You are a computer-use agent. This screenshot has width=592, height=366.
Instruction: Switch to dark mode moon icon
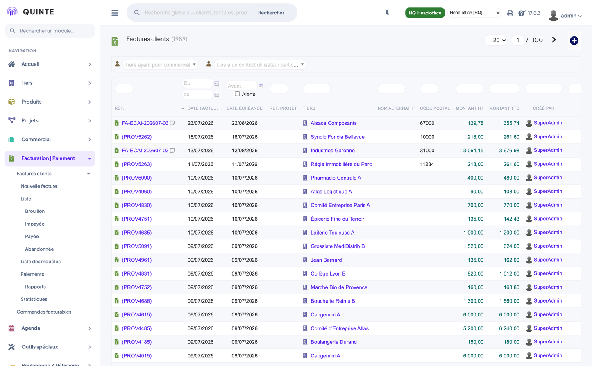[388, 12]
